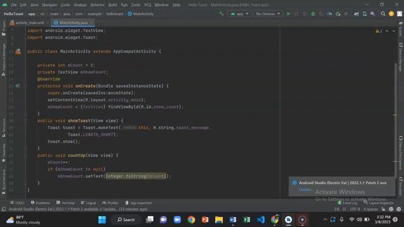This screenshot has height=227, width=404.
Task: Open Microsoft Excel from the taskbar
Action: pos(247,219)
